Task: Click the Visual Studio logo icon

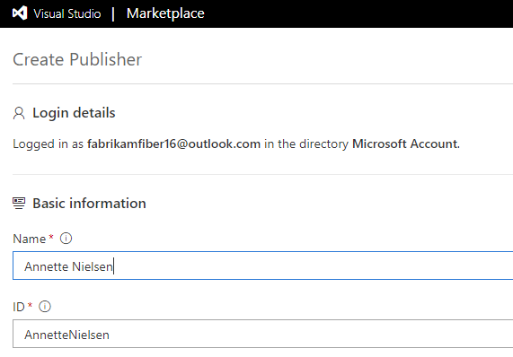Action: [x=20, y=13]
